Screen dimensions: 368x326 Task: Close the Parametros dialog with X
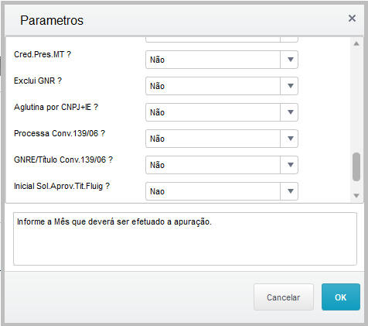(352, 19)
